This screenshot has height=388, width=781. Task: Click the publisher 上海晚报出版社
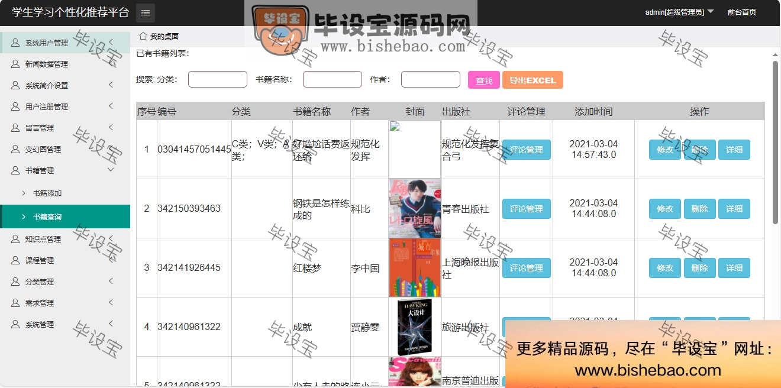[470, 268]
